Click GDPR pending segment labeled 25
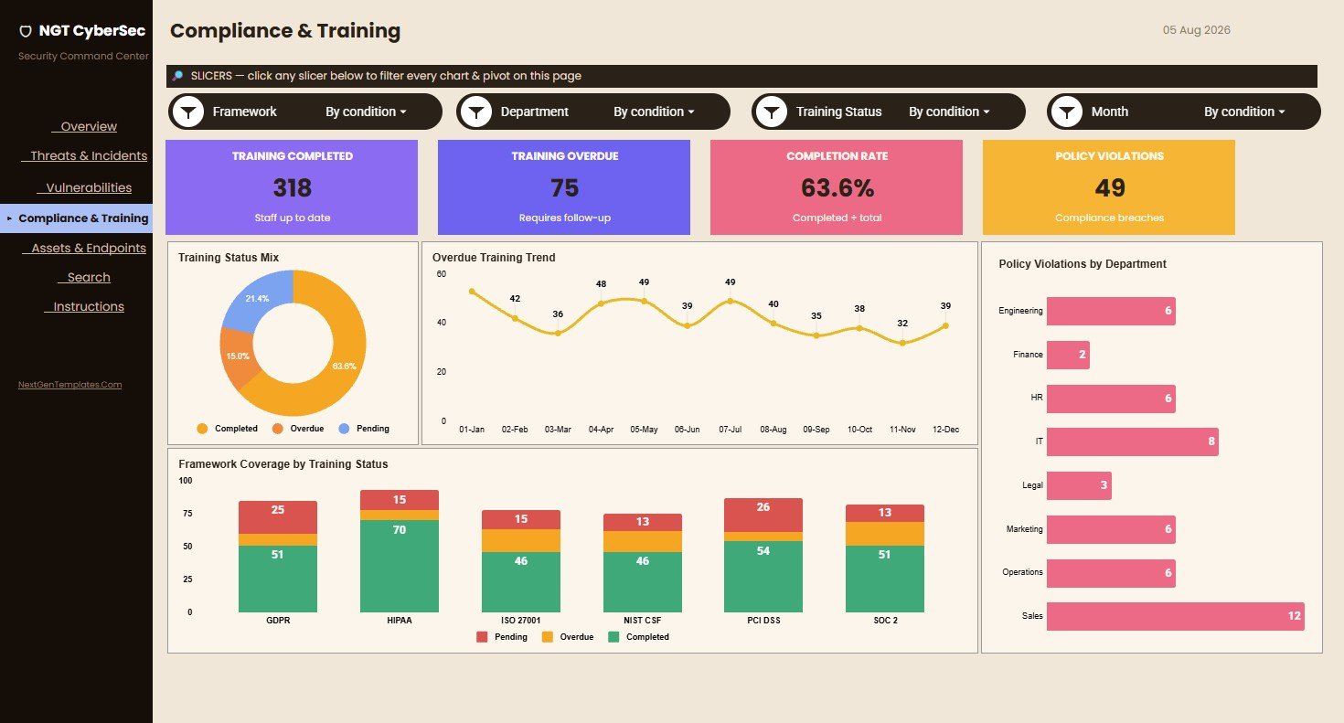Screen dimensions: 1344x723 click(x=278, y=517)
